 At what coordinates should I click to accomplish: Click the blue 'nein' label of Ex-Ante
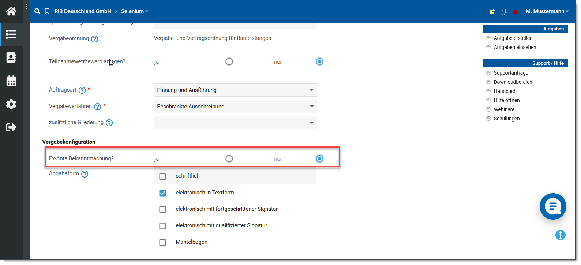pyautogui.click(x=279, y=159)
